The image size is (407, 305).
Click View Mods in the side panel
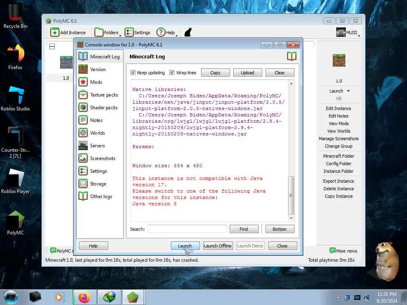(339, 124)
